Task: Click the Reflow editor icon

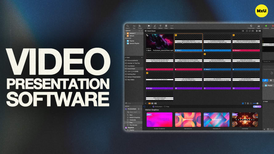Action: 160,26
